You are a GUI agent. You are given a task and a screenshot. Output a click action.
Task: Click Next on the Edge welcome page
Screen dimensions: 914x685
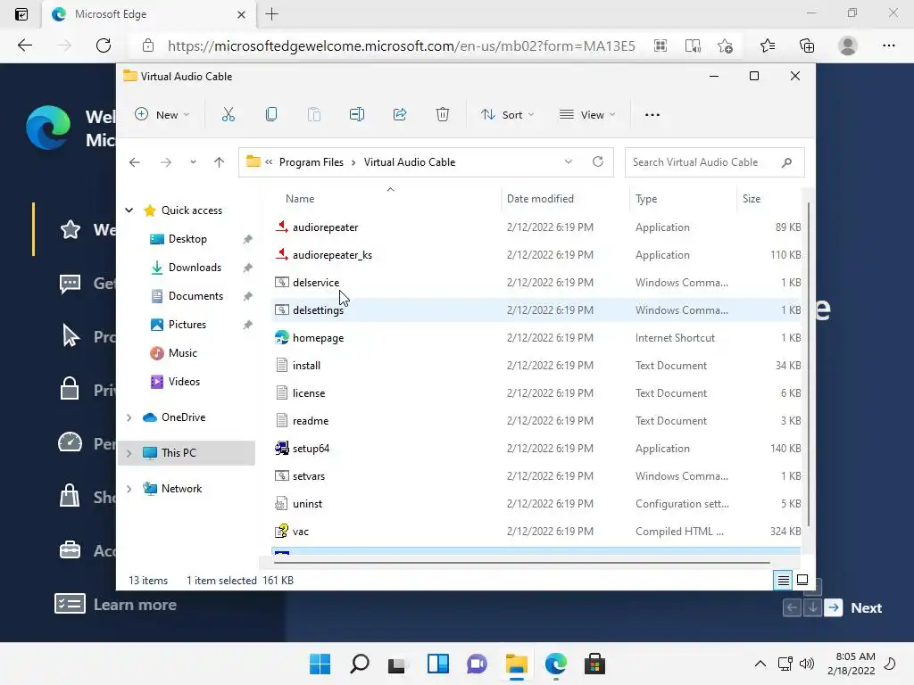pyautogui.click(x=866, y=607)
